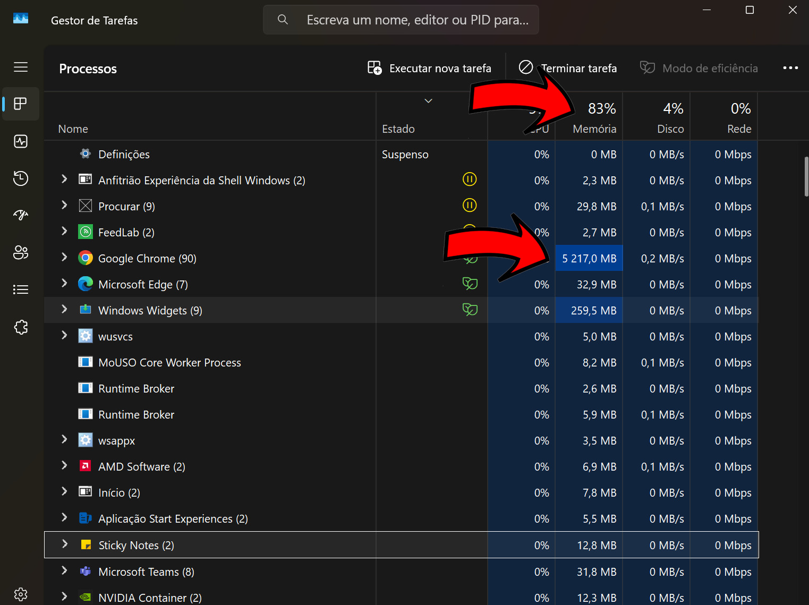Image resolution: width=809 pixels, height=605 pixels.
Task: Sort by the Disco column header
Action: point(657,116)
